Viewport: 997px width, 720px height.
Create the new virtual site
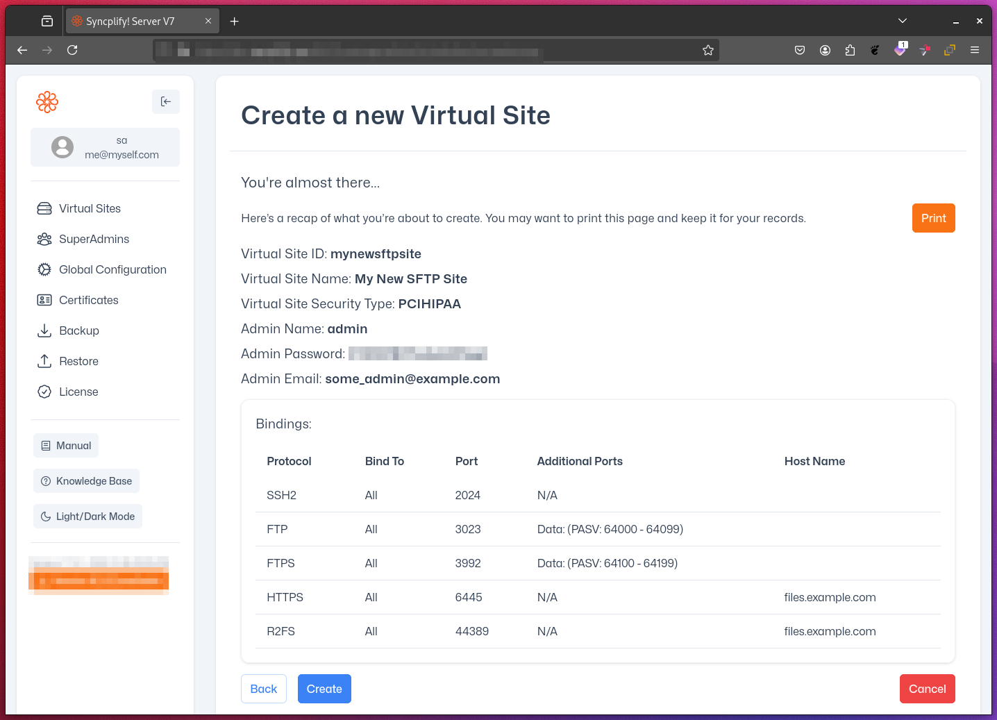(x=324, y=689)
